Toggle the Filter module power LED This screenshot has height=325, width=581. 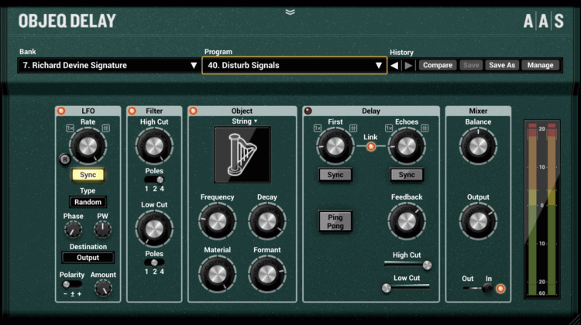132,111
